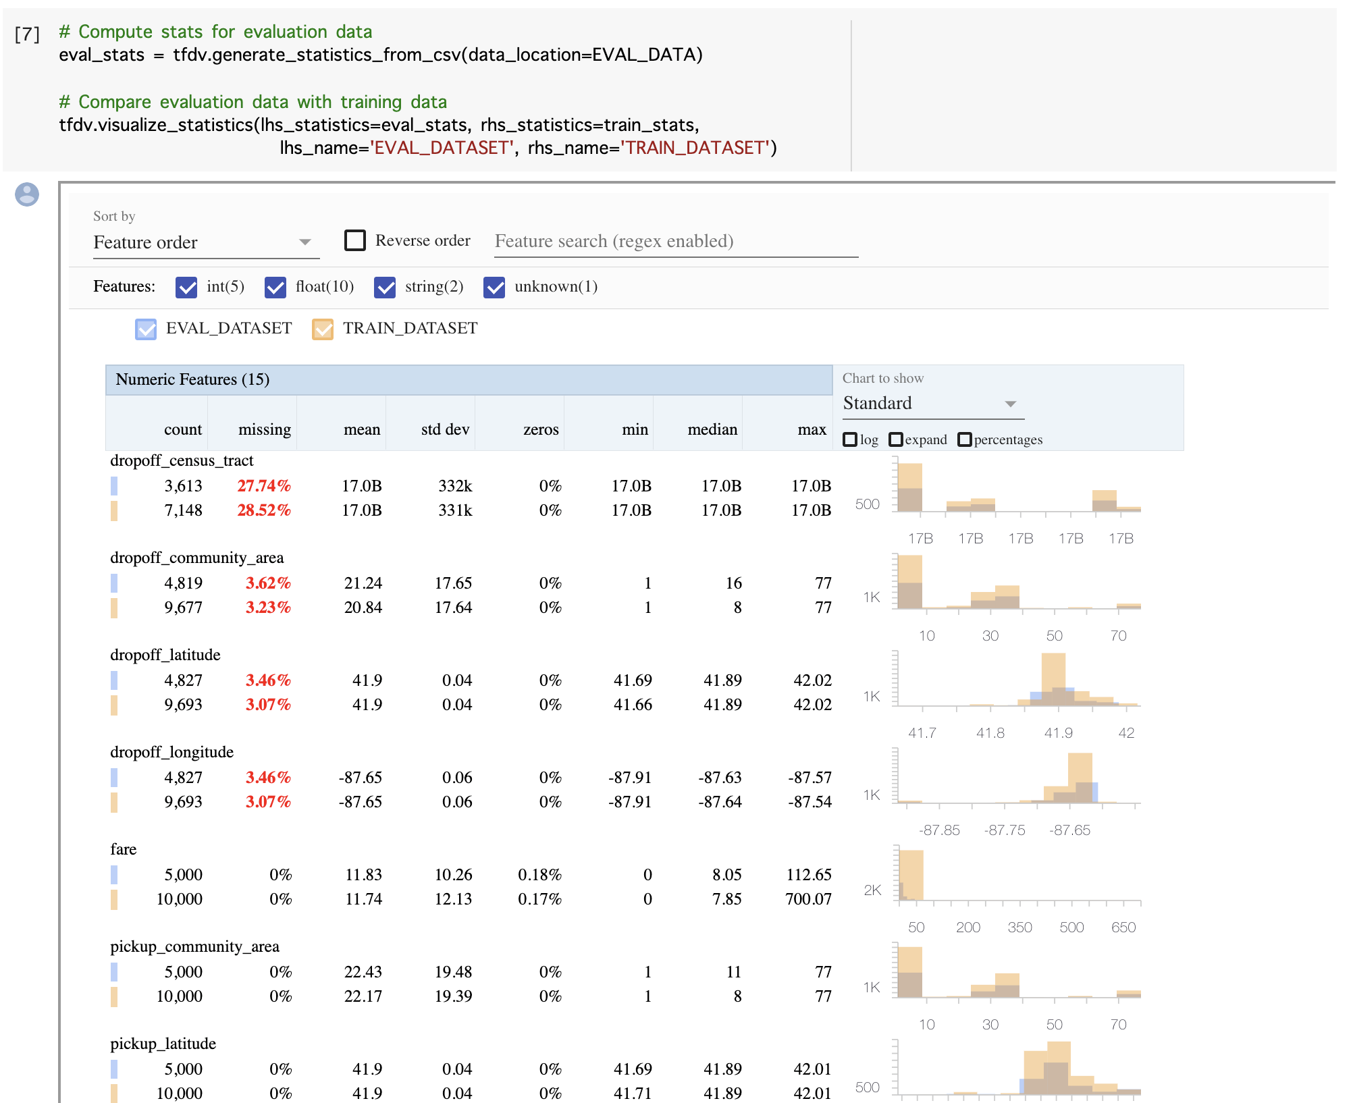Enable the Reverse order checkbox
The image size is (1353, 1103).
(x=355, y=240)
